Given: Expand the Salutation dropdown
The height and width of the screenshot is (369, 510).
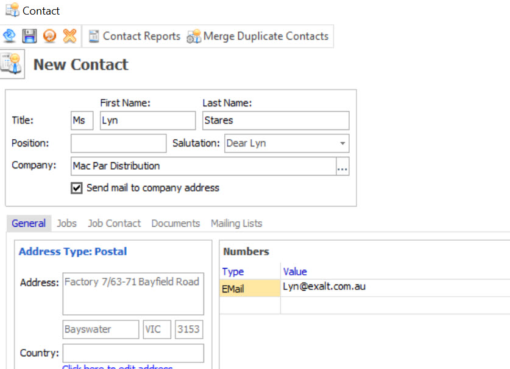Looking at the screenshot, I should point(342,143).
